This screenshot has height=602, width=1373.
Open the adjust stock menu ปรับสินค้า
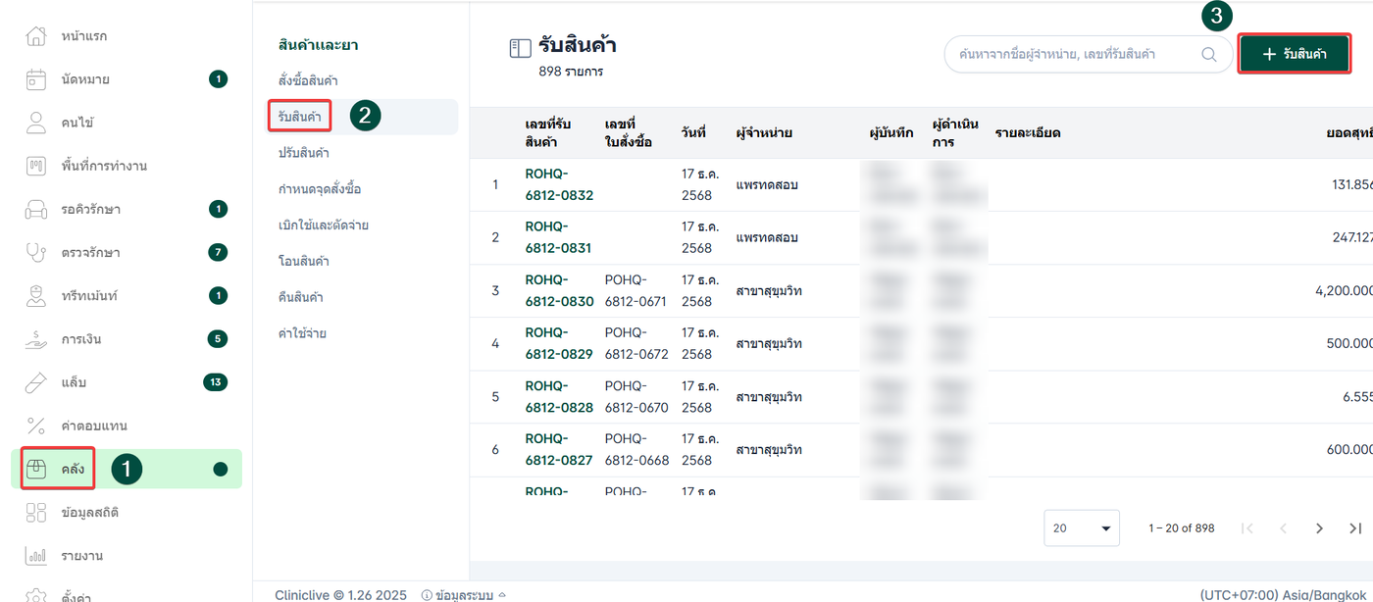303,153
